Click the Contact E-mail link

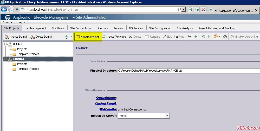106,104
